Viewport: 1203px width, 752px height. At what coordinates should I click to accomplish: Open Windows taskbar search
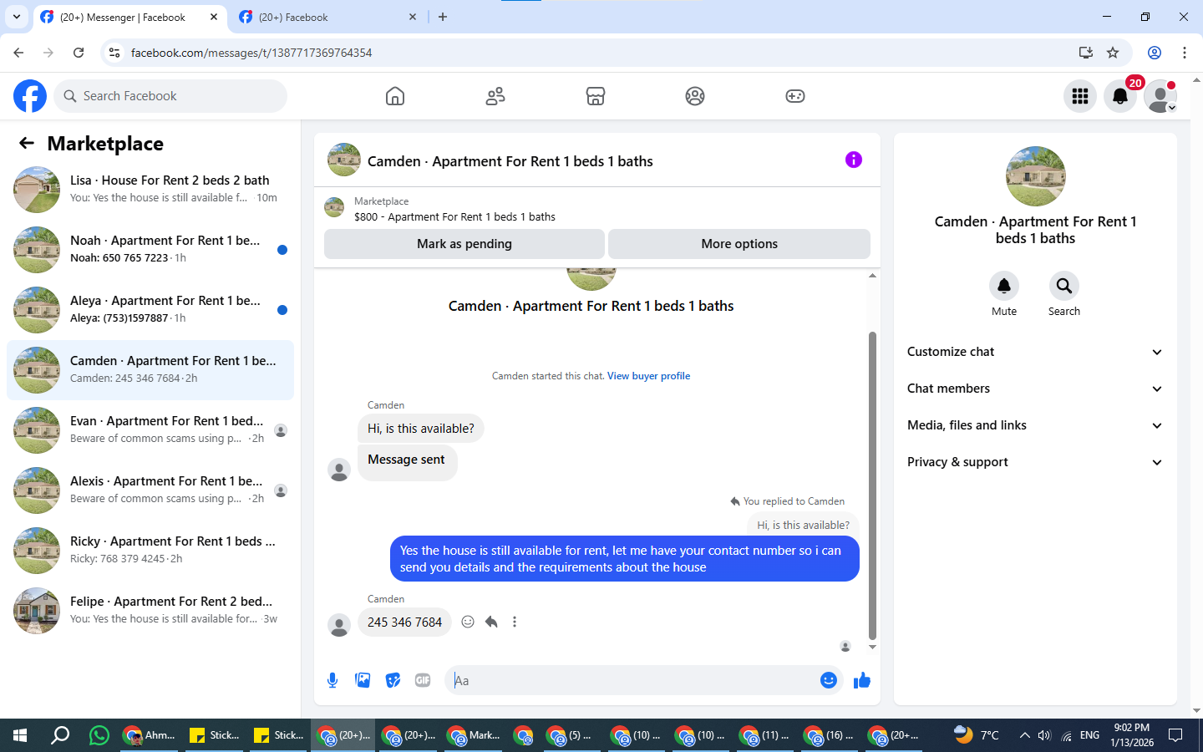pyautogui.click(x=60, y=735)
